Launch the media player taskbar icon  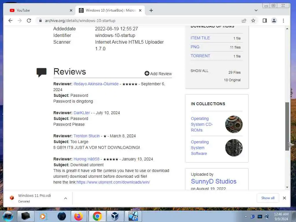[43, 216]
